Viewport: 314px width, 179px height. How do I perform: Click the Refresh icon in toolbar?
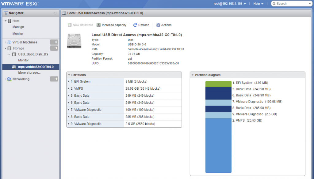(135, 25)
